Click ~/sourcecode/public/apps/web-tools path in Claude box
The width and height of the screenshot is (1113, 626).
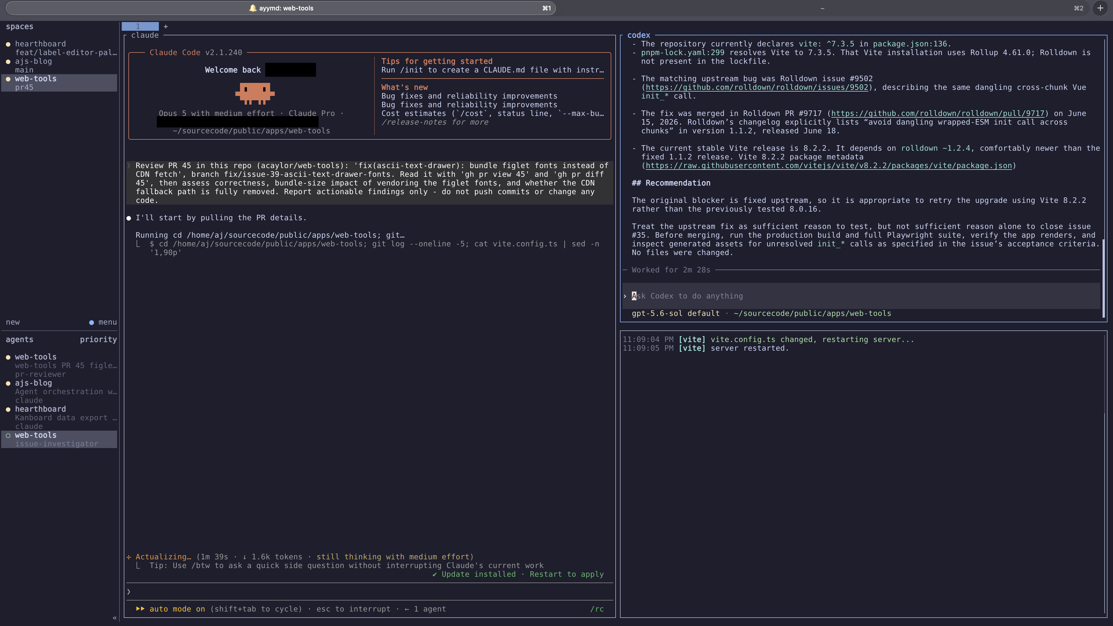coord(251,131)
